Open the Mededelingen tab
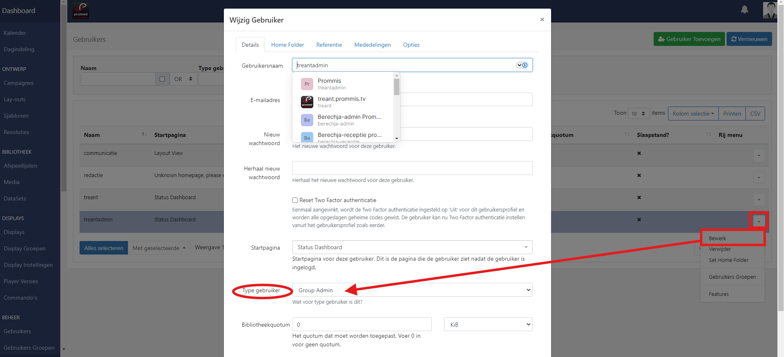 [x=372, y=45]
